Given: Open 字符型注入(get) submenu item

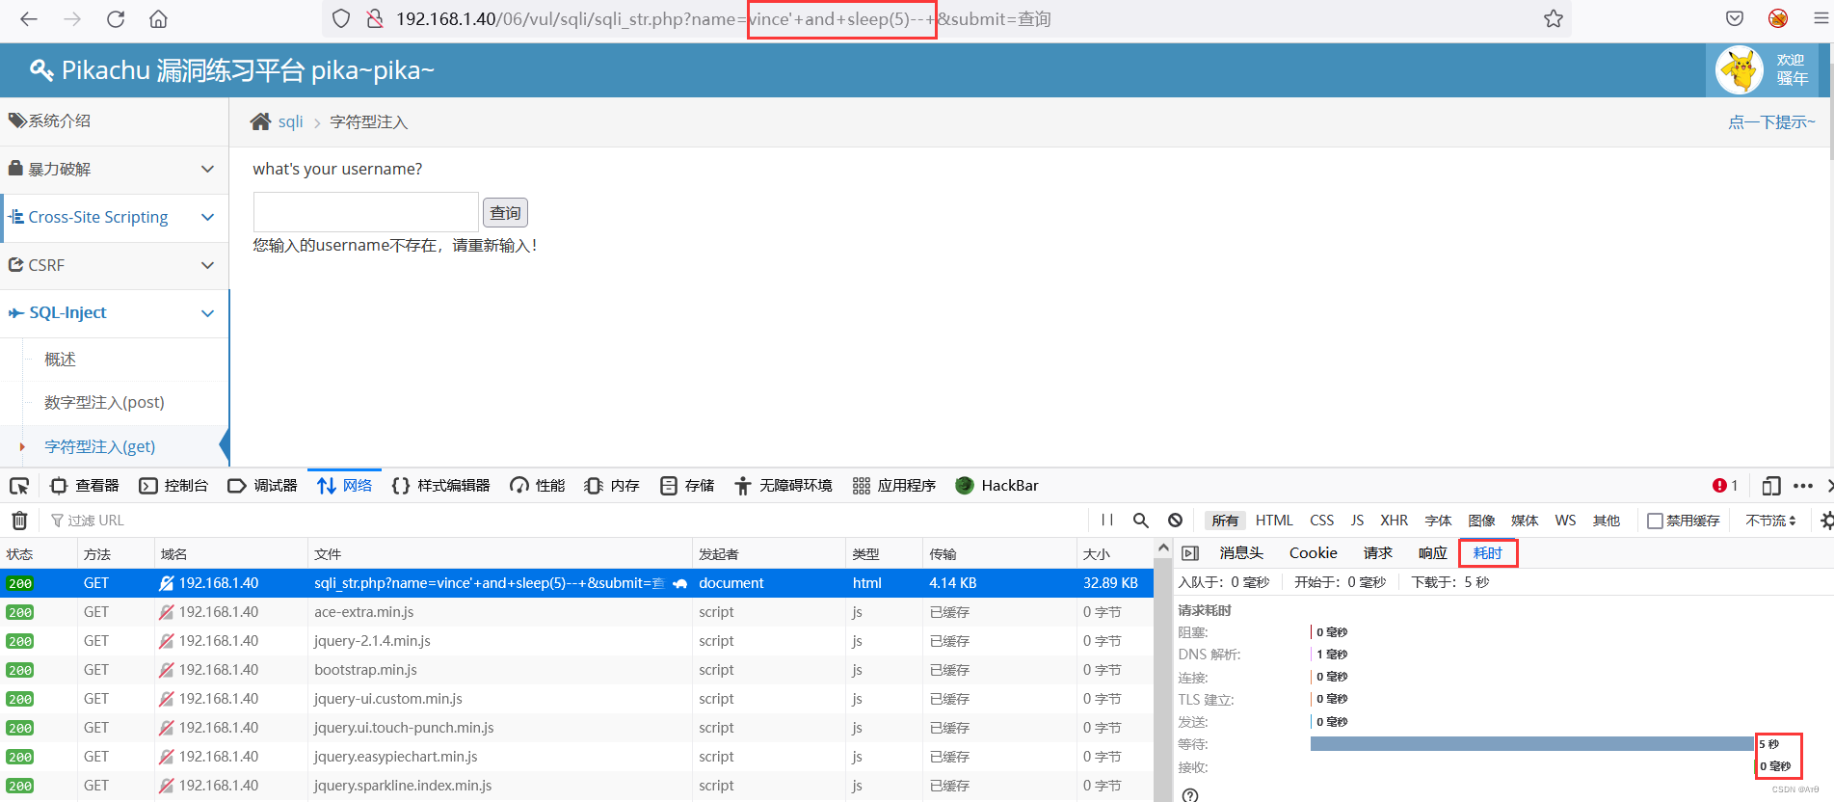Looking at the screenshot, I should (99, 446).
